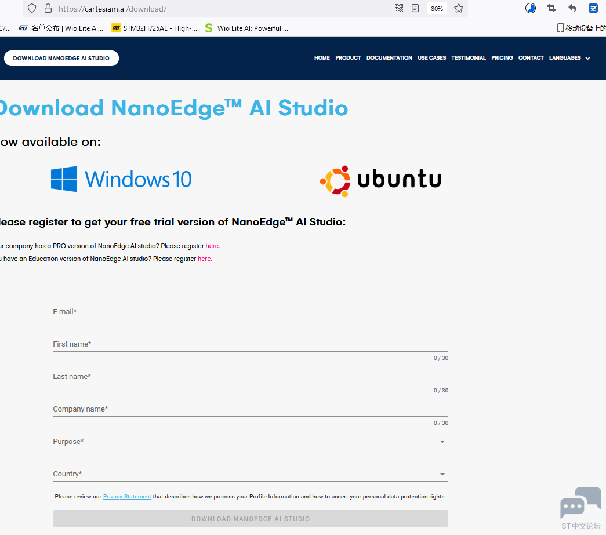Click the crop screenshot toolbar icon

point(551,8)
